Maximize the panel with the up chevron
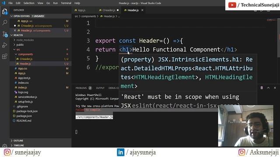This screenshot has height=157, width=280. [x=268, y=88]
